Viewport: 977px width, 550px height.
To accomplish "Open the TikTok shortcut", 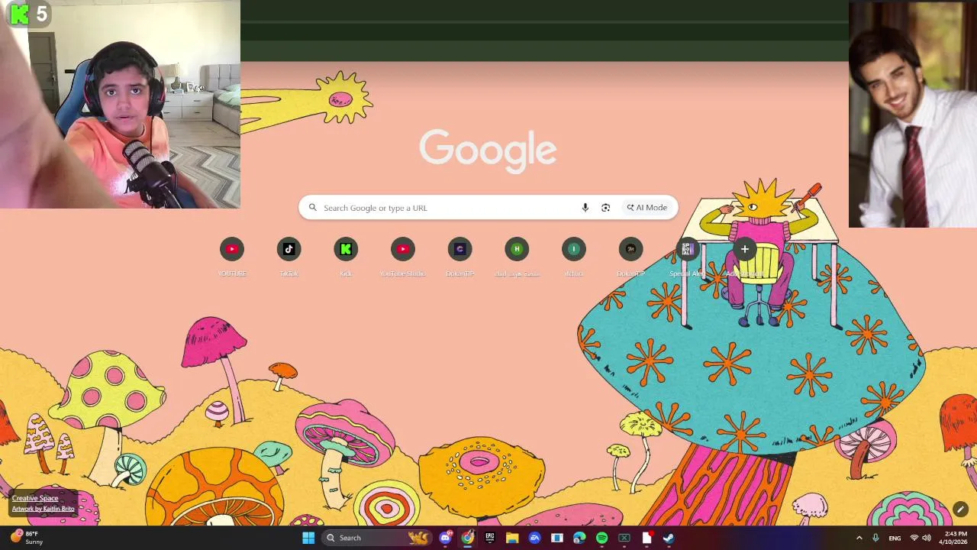I will pyautogui.click(x=289, y=257).
